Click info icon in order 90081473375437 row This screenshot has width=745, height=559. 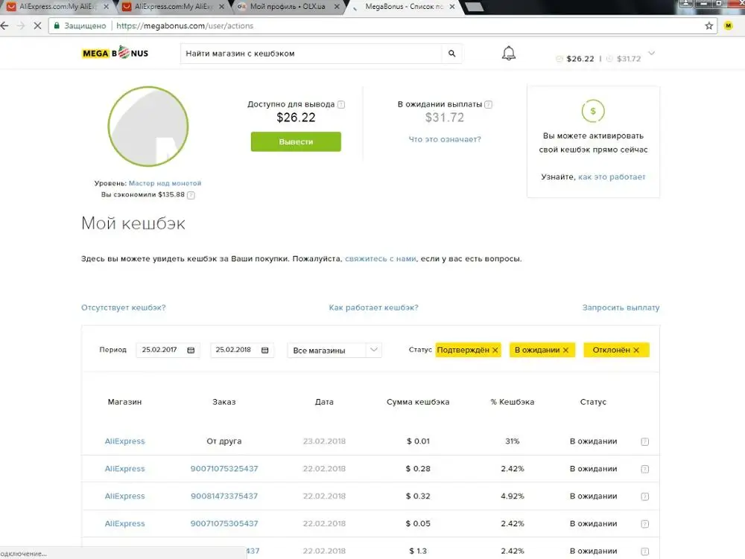click(x=644, y=496)
